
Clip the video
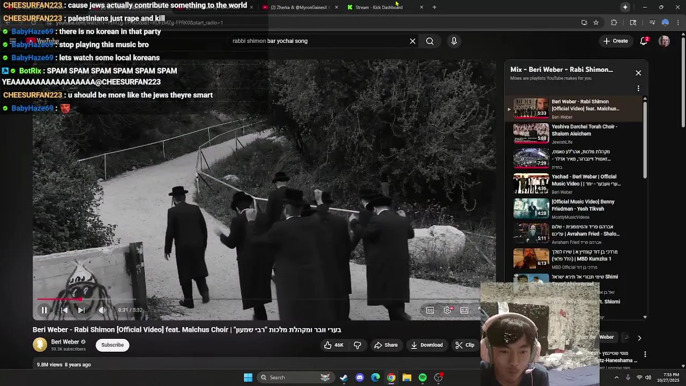[x=465, y=345]
